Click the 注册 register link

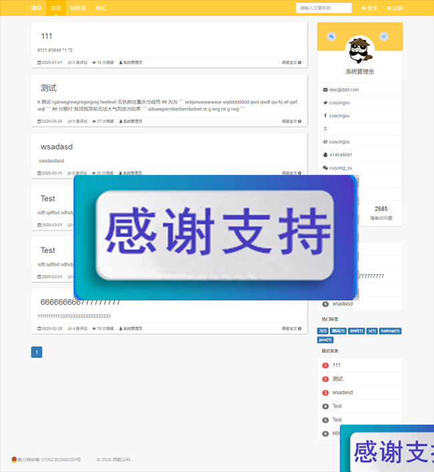click(395, 8)
